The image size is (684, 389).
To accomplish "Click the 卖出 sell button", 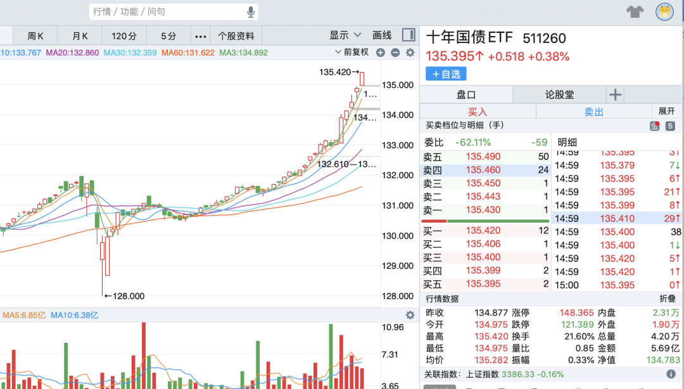I will (x=593, y=112).
